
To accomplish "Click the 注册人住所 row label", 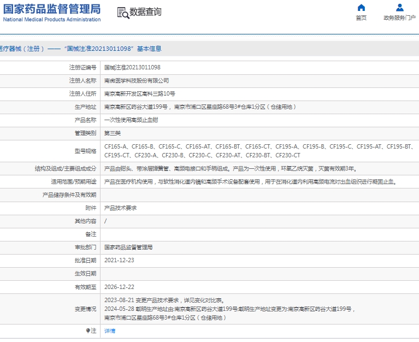I will (x=82, y=93).
